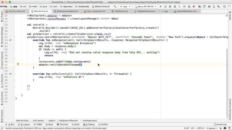Click the status bar icon right of the eye
This screenshot has width=232, height=130.
(229, 128)
